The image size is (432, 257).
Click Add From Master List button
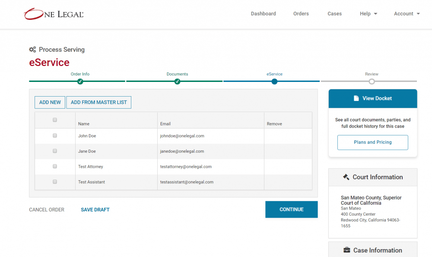tap(98, 102)
